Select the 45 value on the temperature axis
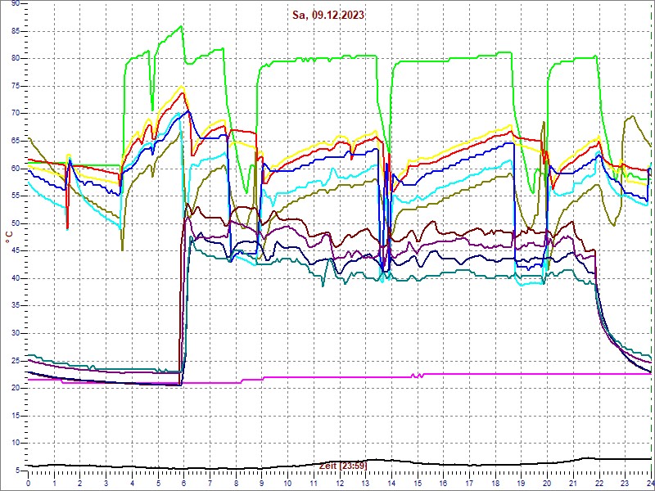655x491 pixels. click(x=16, y=251)
